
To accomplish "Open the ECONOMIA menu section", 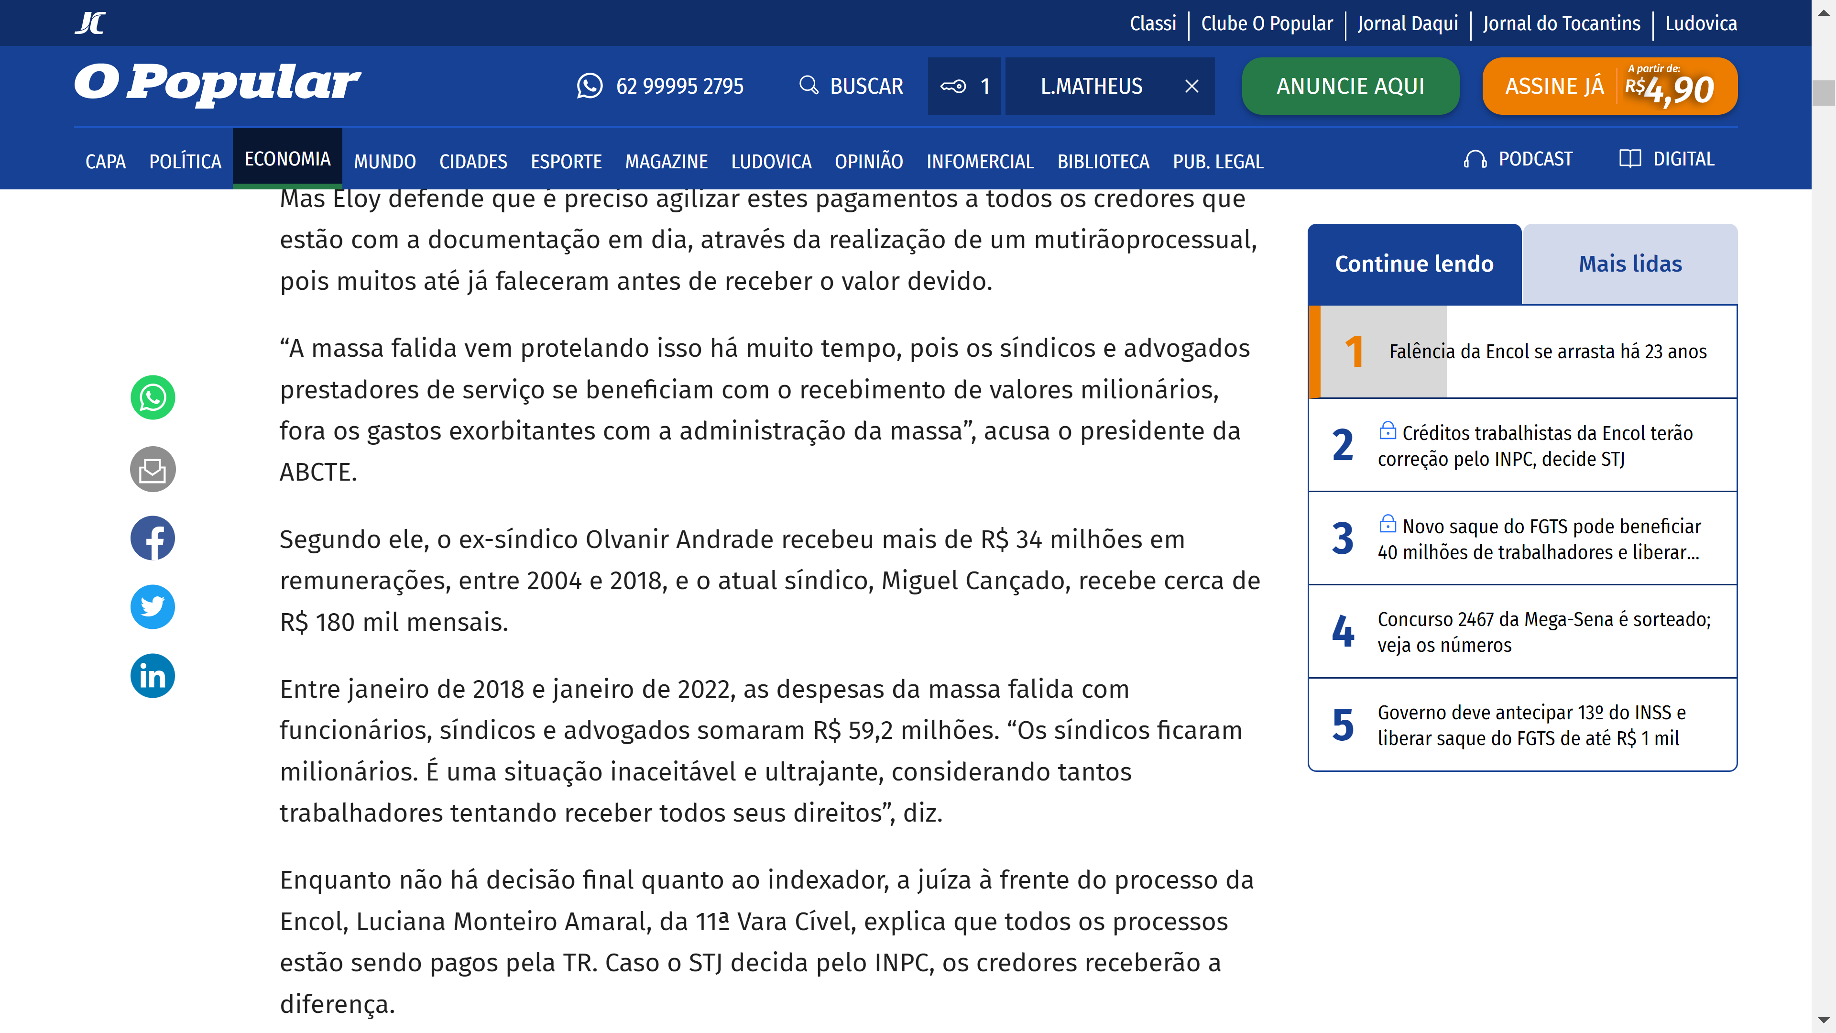I will click(x=287, y=159).
